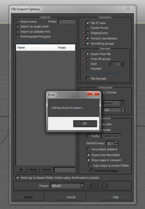
Task: Close the Error popup with red X
Action: (x=93, y=93)
